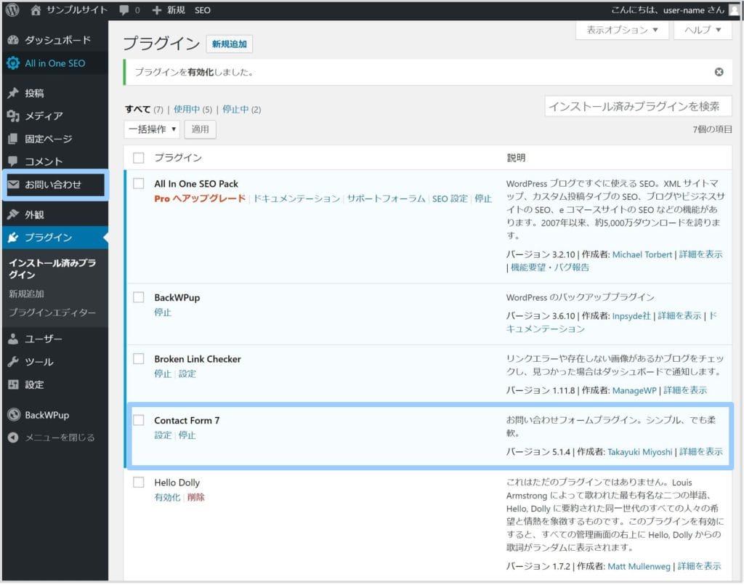Click the 設定 sliders icon in sidebar
This screenshot has height=585, width=744.
coord(13,384)
